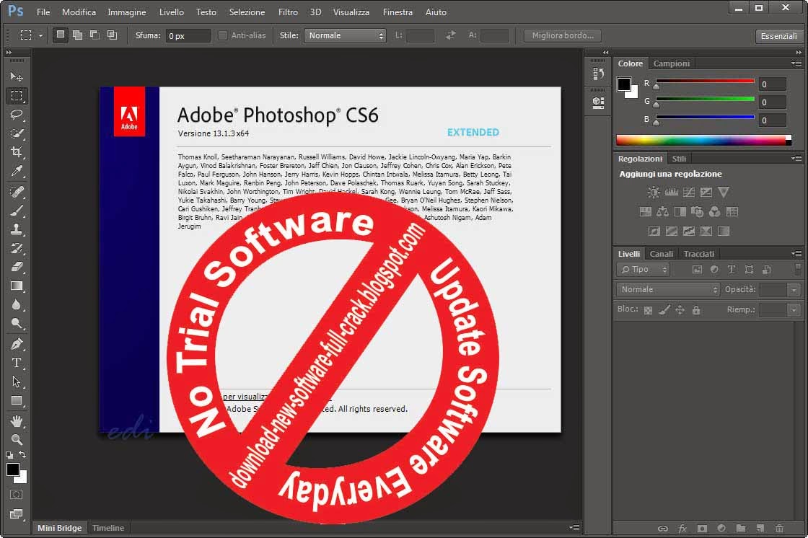Select the Type tool

(x=17, y=363)
